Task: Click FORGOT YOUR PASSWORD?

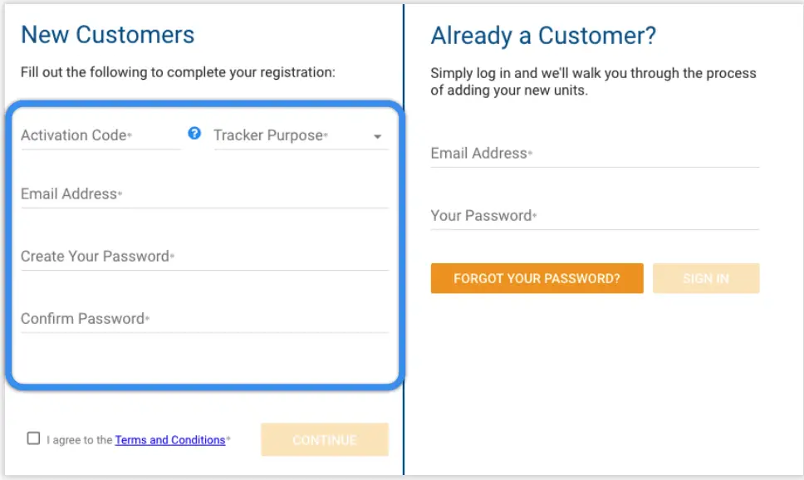Action: 537,278
